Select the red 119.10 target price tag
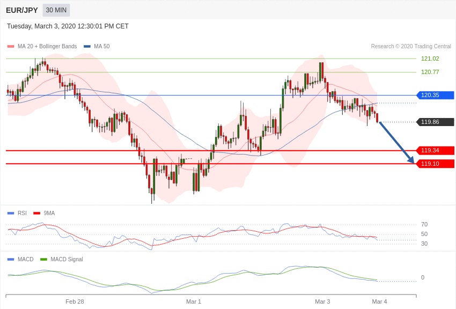 pos(436,164)
